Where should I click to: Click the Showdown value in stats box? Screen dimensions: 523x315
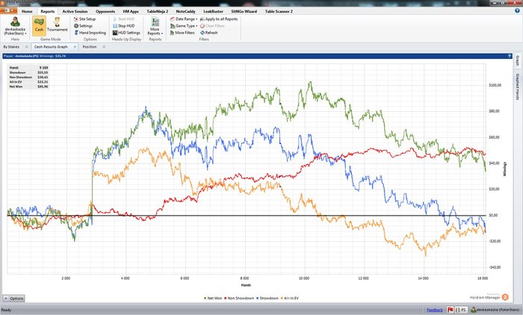click(43, 72)
